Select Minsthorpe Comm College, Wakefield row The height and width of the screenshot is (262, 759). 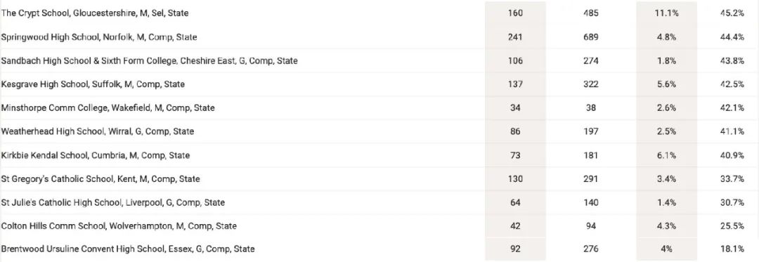click(379, 107)
